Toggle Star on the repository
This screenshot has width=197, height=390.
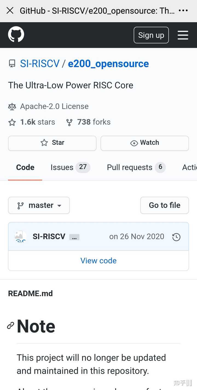pyautogui.click(x=52, y=143)
